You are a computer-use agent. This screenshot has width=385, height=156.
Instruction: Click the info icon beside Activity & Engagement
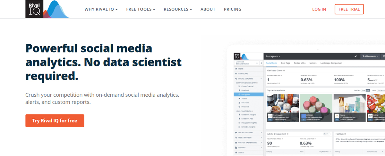(287, 134)
